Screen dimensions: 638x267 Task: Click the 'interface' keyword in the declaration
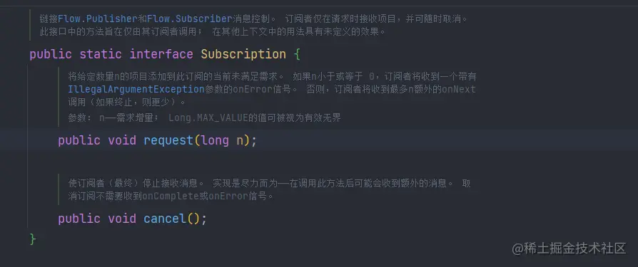(x=161, y=54)
